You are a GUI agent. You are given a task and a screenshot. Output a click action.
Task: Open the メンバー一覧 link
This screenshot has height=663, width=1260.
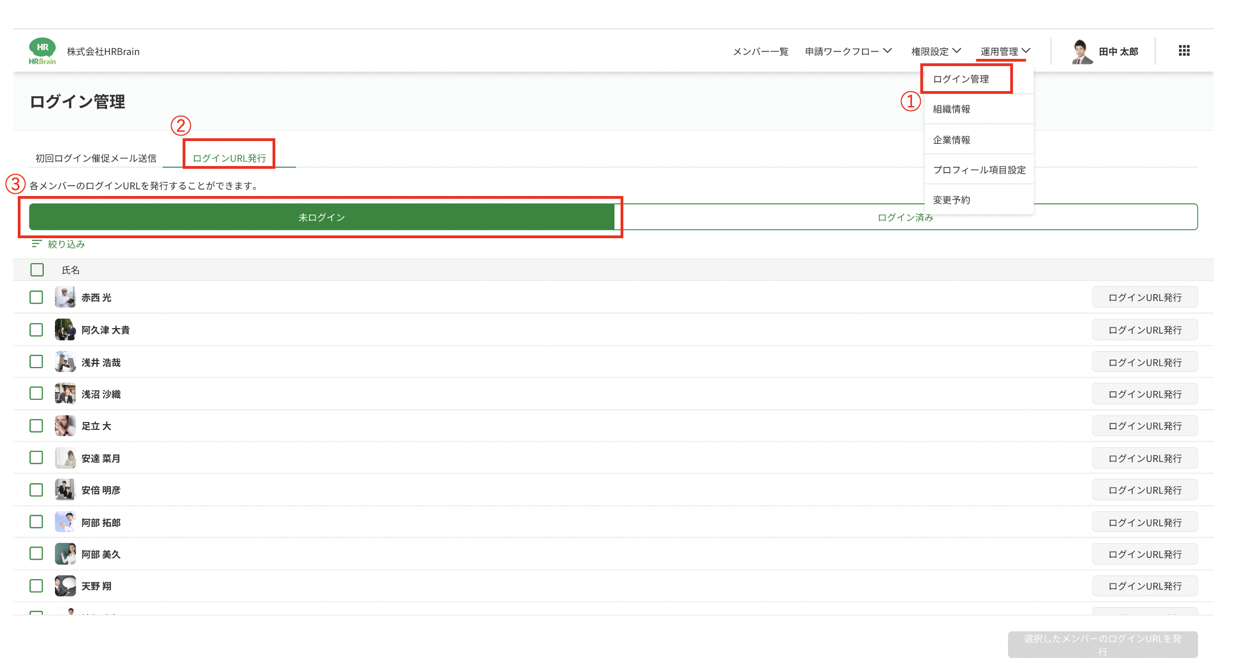760,52
